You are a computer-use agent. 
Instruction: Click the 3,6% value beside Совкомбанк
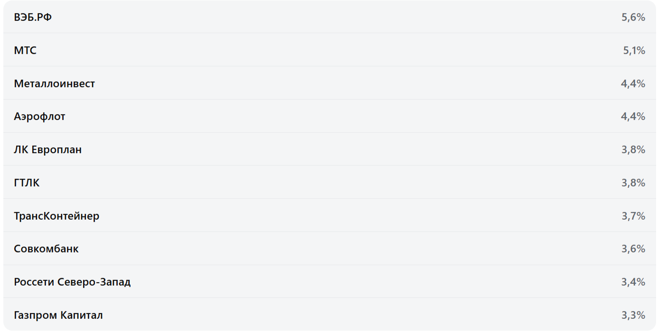click(x=633, y=249)
